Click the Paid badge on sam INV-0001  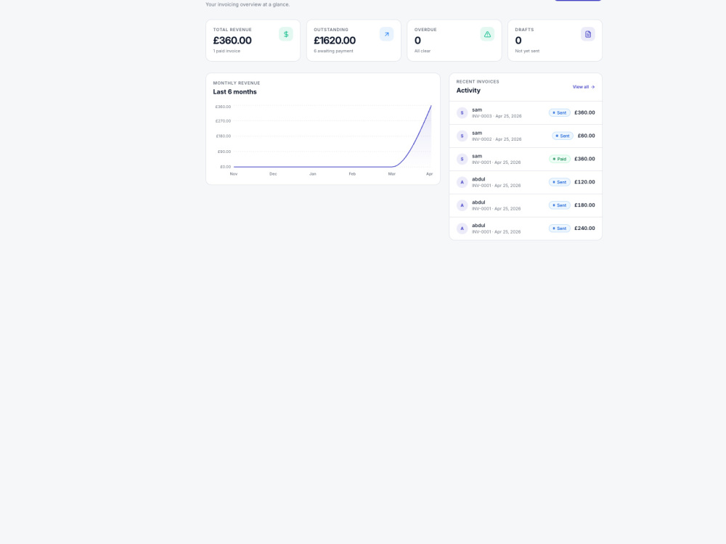pos(559,159)
